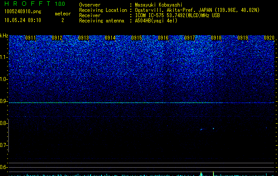Click the bright carrier line near 0.9 kHz
The height and width of the screenshot is (176, 278).
click(141, 103)
